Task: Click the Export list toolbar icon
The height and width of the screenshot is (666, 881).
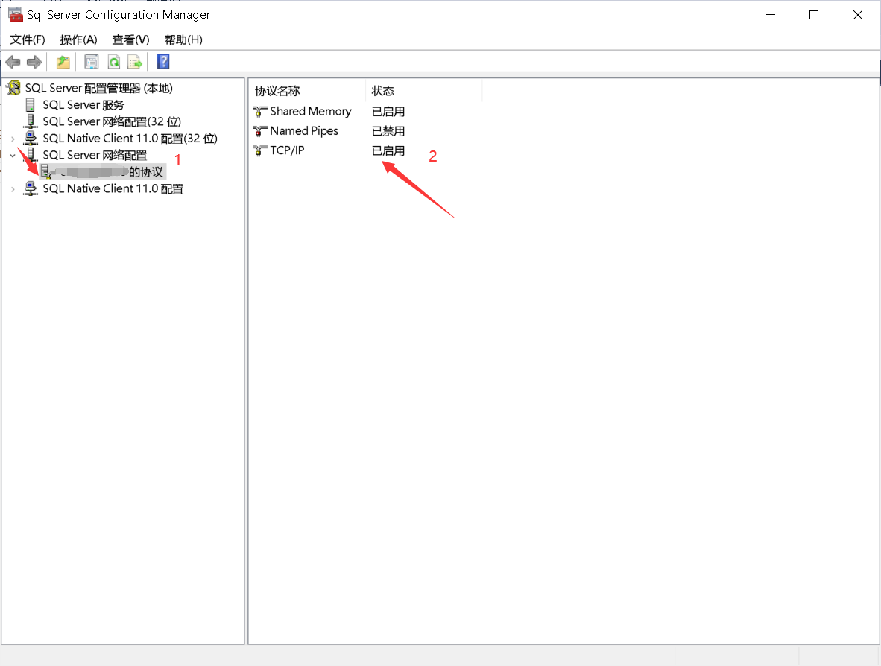Action: [x=136, y=62]
